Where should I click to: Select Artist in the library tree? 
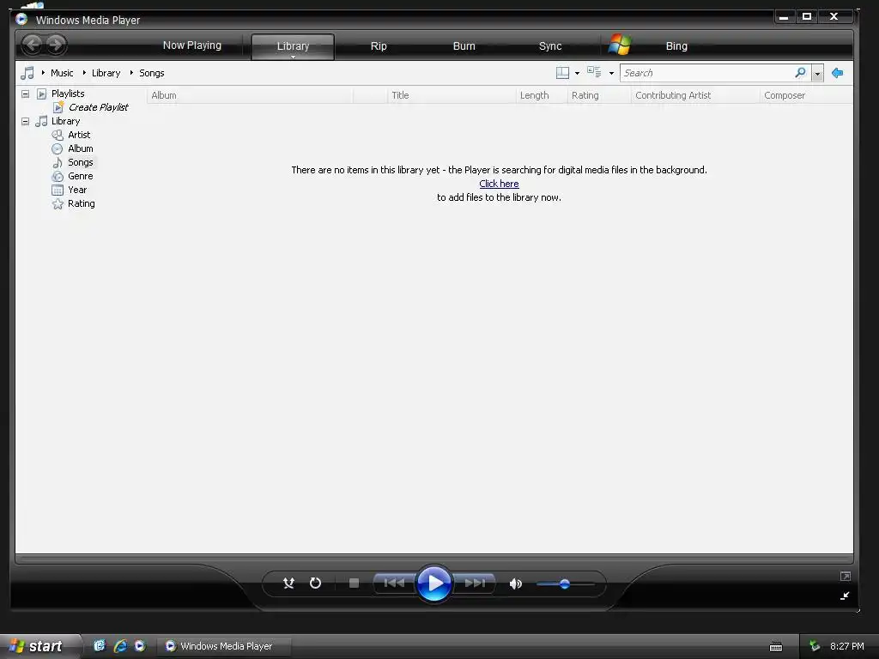pyautogui.click(x=79, y=135)
